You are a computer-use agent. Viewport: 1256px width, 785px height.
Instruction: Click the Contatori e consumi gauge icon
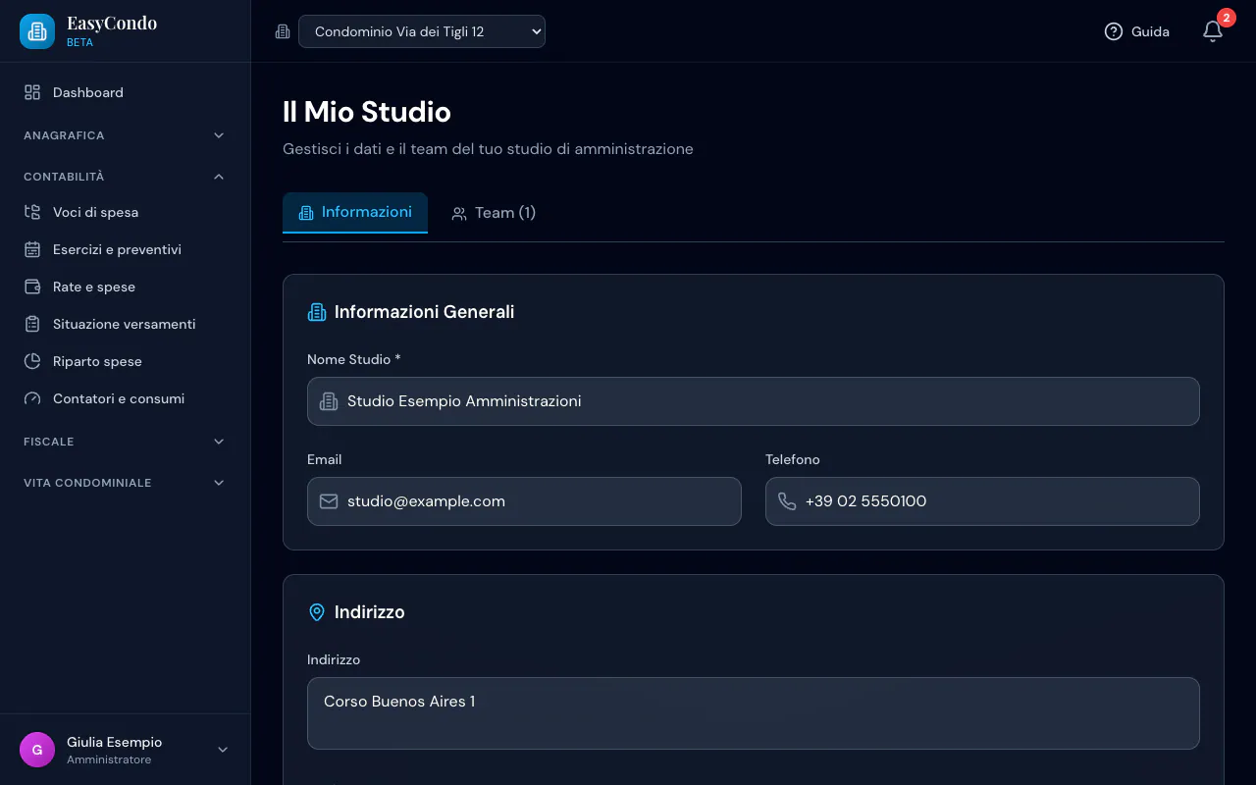[x=32, y=398]
